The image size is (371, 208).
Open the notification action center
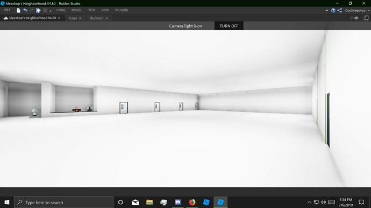pyautogui.click(x=361, y=202)
